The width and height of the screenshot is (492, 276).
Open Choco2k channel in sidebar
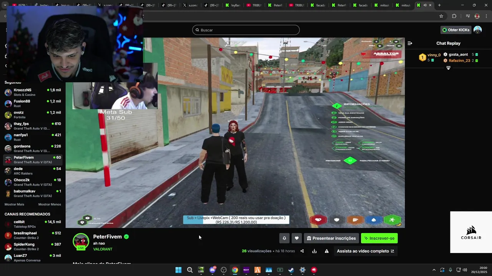[x=33, y=182]
